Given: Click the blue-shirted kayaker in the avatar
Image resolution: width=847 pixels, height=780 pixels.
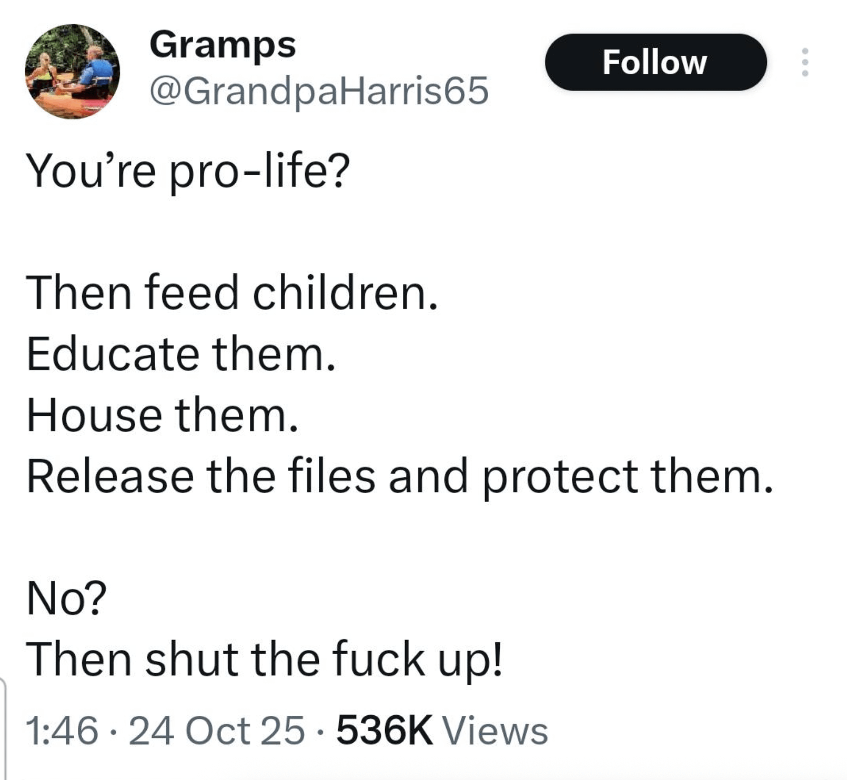Looking at the screenshot, I should point(98,69).
